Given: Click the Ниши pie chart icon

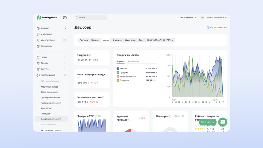Looking at the screenshot, I should point(38,57).
